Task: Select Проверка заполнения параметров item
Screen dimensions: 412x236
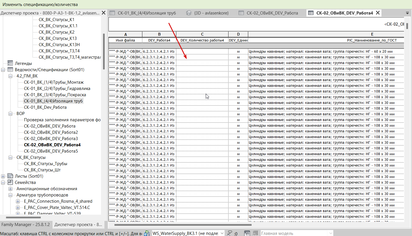Action: tap(62, 120)
